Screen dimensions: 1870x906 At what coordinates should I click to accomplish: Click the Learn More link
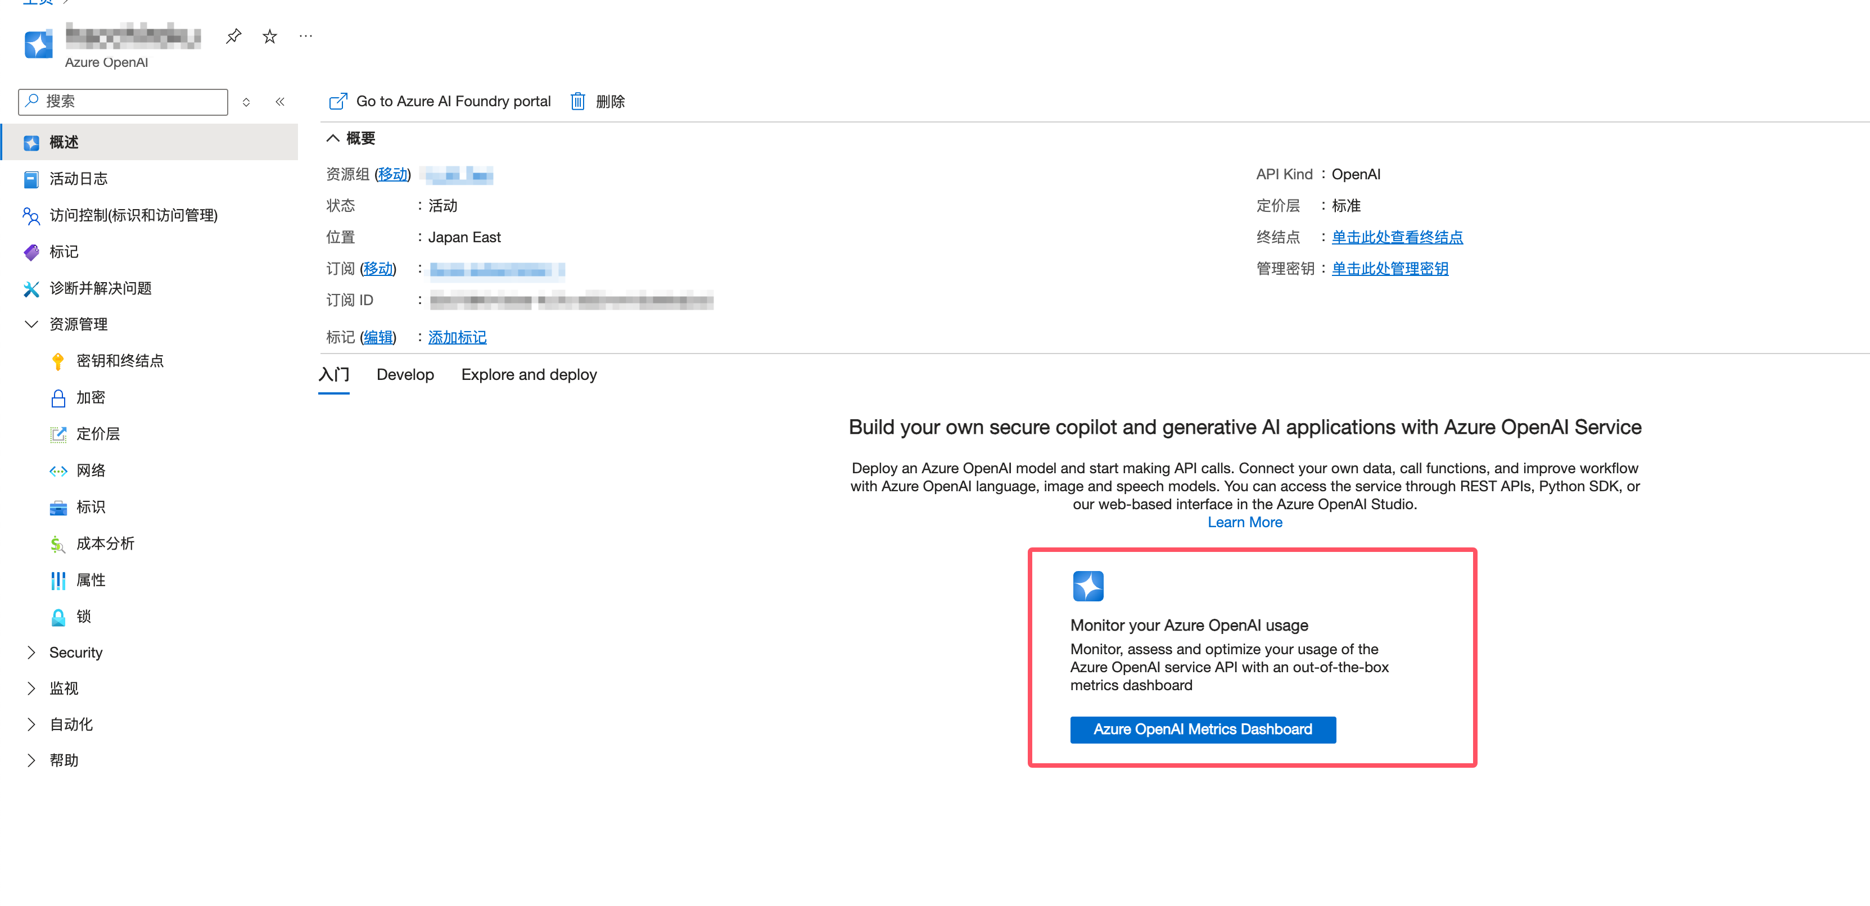pos(1244,522)
